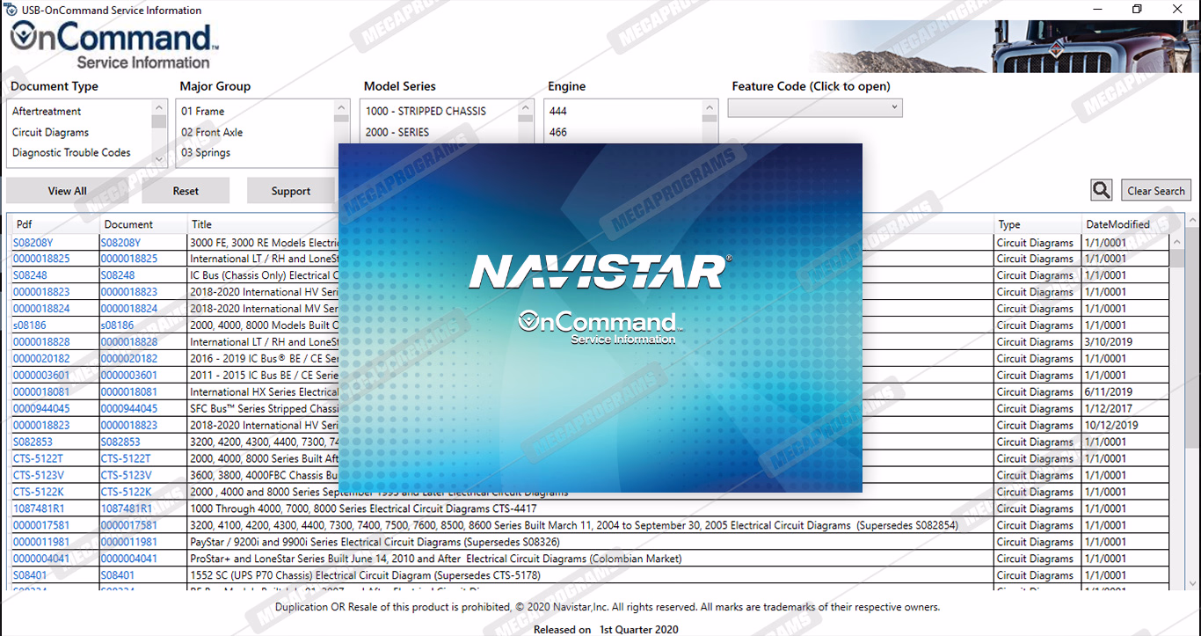Open the Feature Code dropdown

(814, 107)
